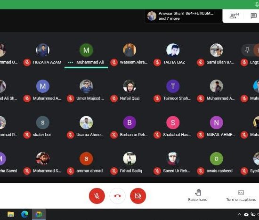The height and width of the screenshot is (220, 259).
Task: Select the Nufail Qazi participant avatar
Action: 129,86
